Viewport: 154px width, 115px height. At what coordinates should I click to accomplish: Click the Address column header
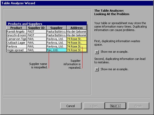(x=77, y=28)
